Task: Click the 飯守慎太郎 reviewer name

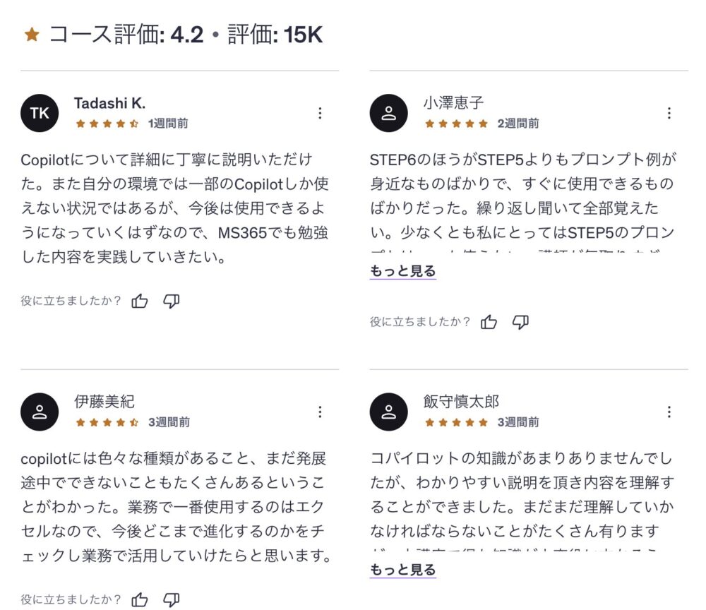Action: point(461,402)
